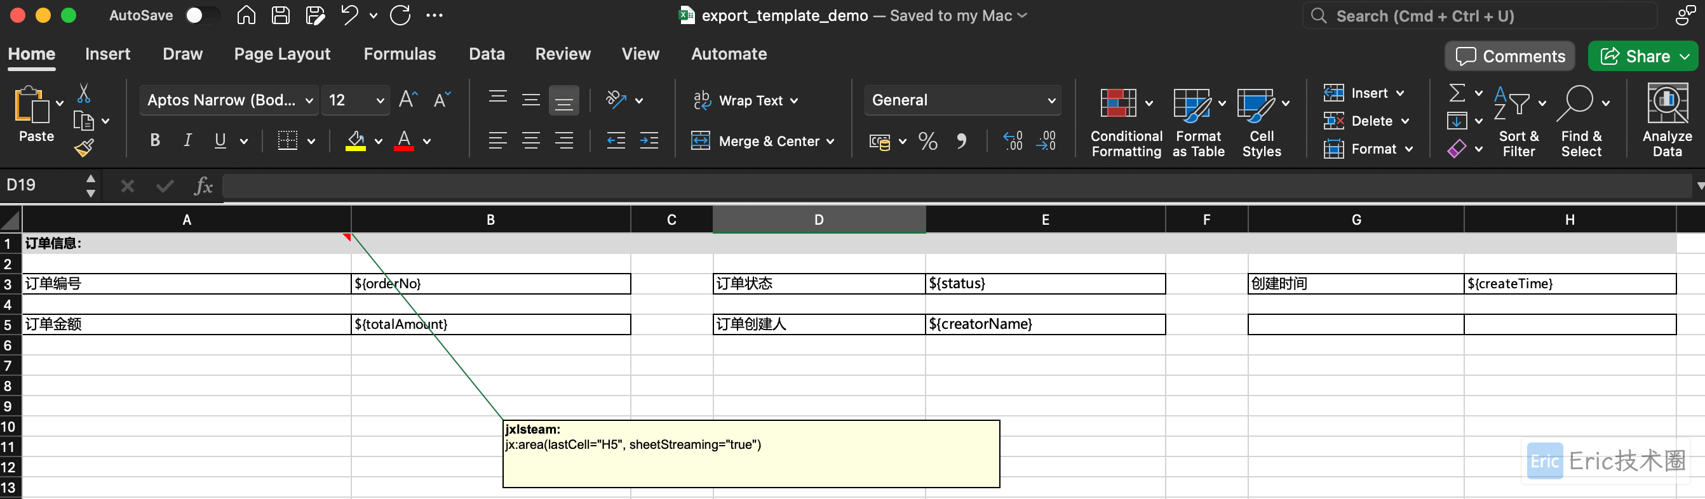Click Delete cells button

pos(1366,121)
